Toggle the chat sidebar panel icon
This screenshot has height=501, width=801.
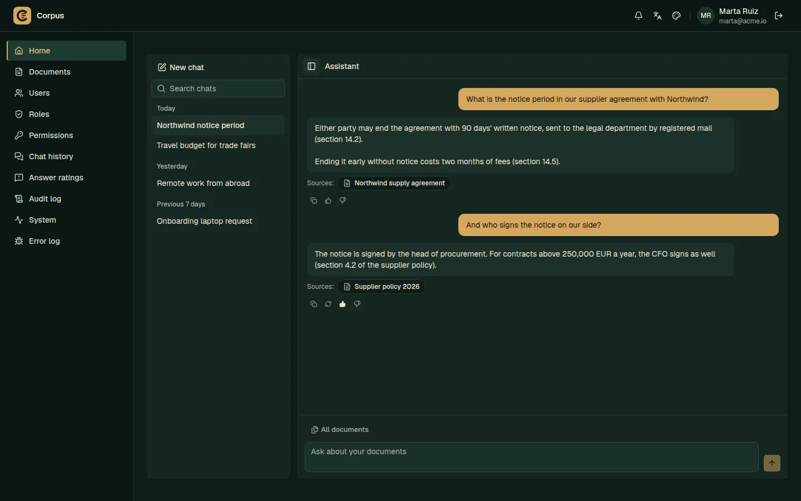(311, 66)
